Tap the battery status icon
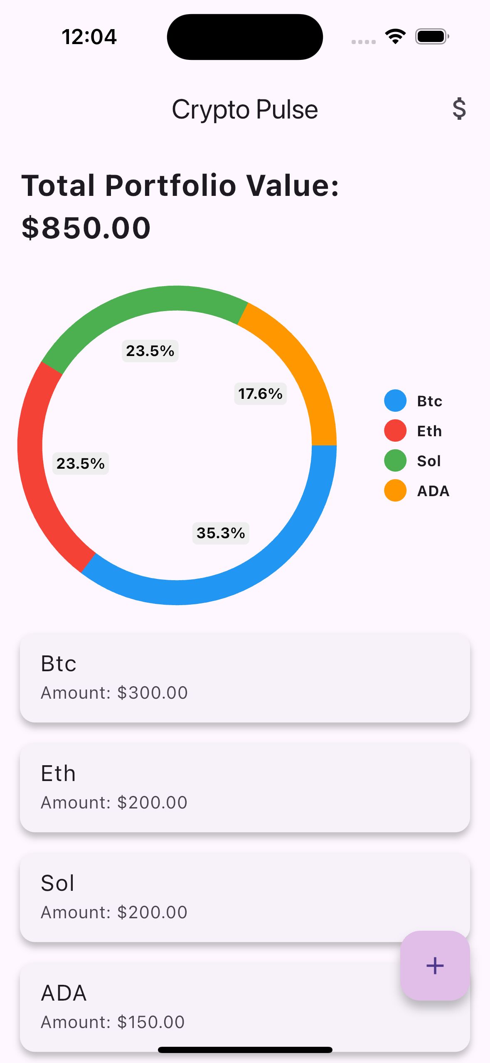 click(432, 37)
